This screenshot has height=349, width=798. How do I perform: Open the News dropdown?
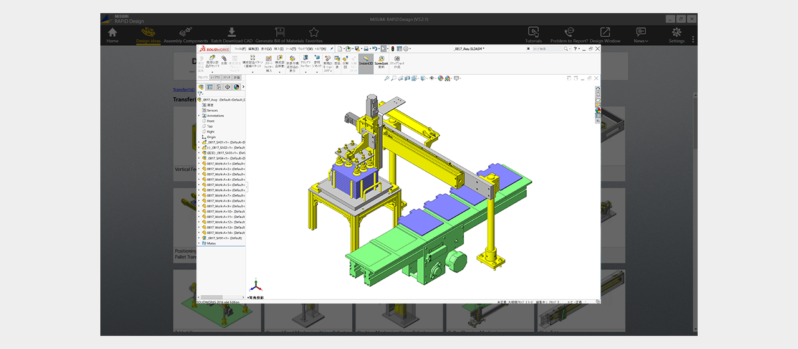coord(641,35)
